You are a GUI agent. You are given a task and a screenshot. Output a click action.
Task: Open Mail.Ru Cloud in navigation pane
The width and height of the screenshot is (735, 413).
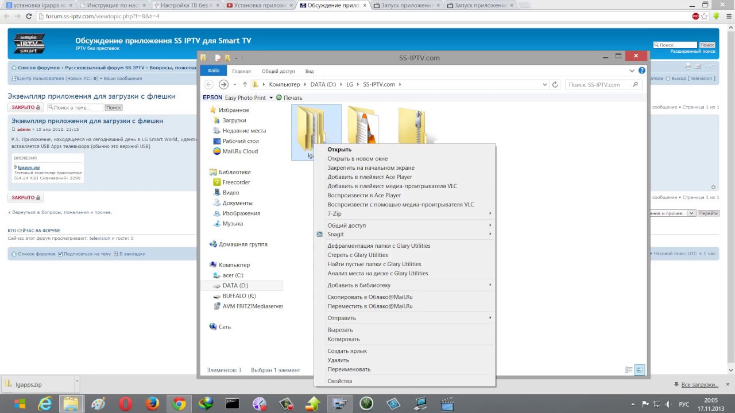click(235, 151)
